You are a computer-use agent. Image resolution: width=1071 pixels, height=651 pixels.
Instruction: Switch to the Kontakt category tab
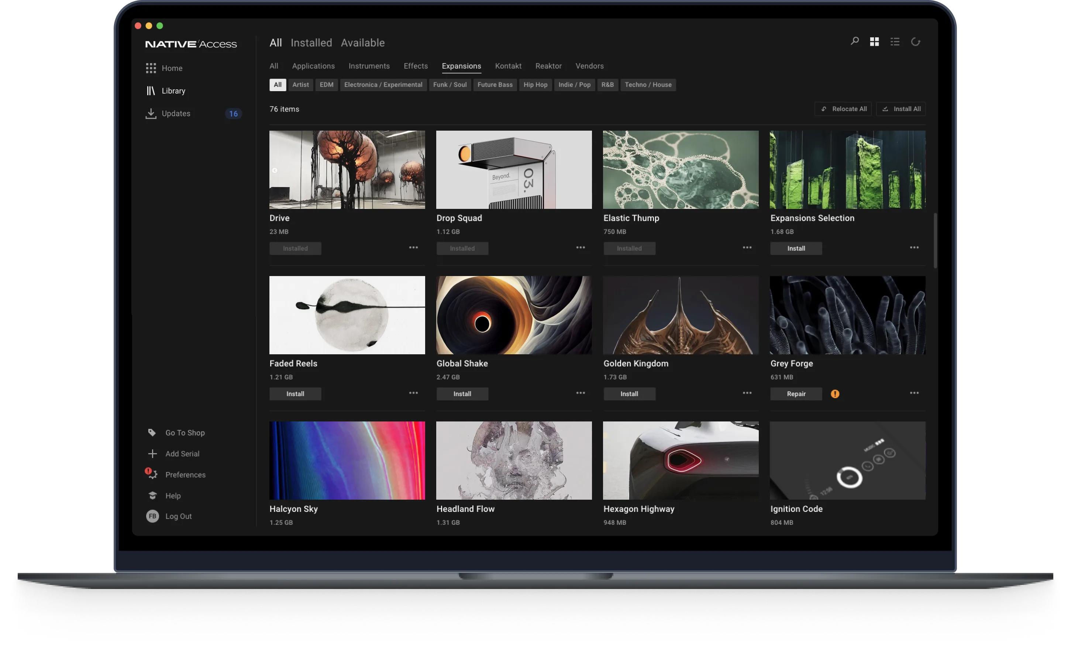click(508, 66)
